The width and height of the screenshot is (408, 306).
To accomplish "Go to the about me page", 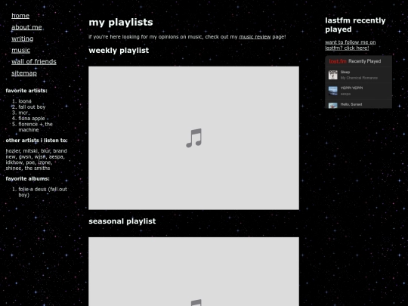I will click(26, 27).
